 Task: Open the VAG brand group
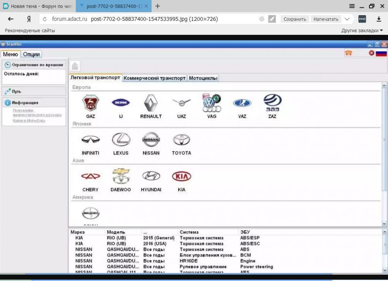pyautogui.click(x=212, y=103)
